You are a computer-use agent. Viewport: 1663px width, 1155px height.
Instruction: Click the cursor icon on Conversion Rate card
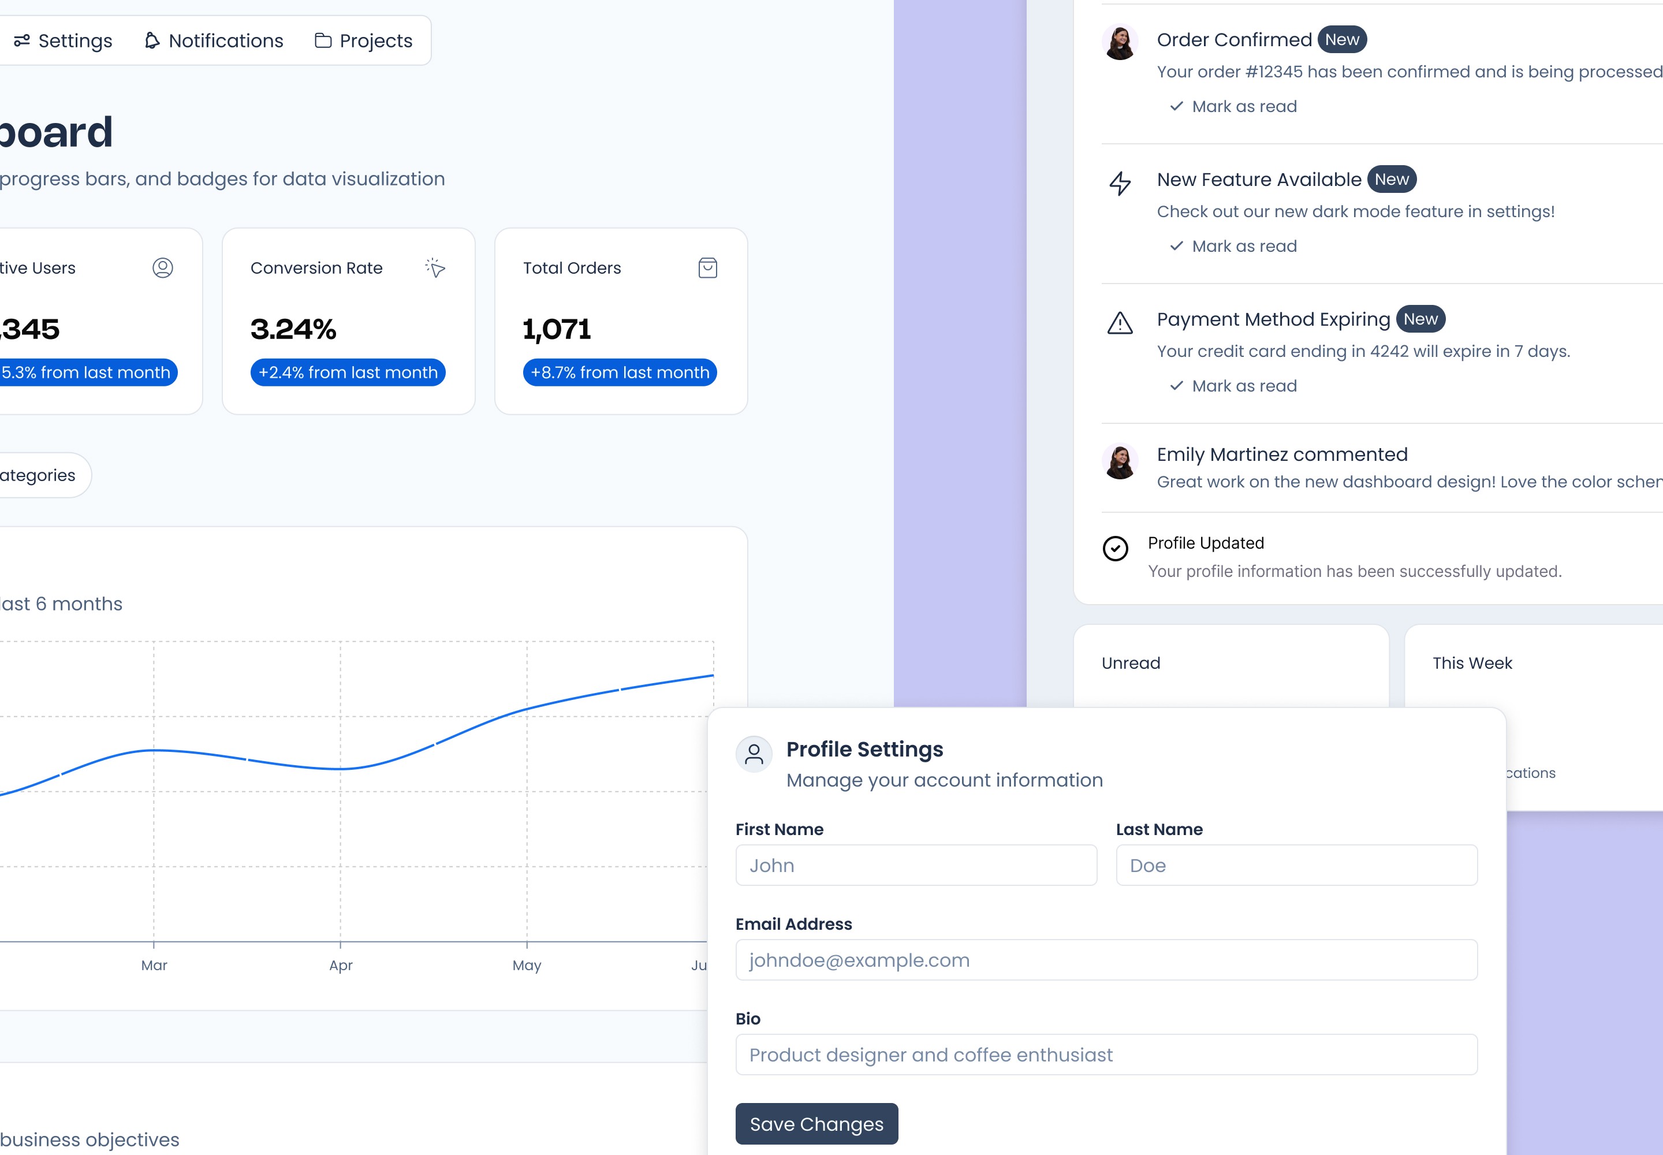click(x=435, y=268)
